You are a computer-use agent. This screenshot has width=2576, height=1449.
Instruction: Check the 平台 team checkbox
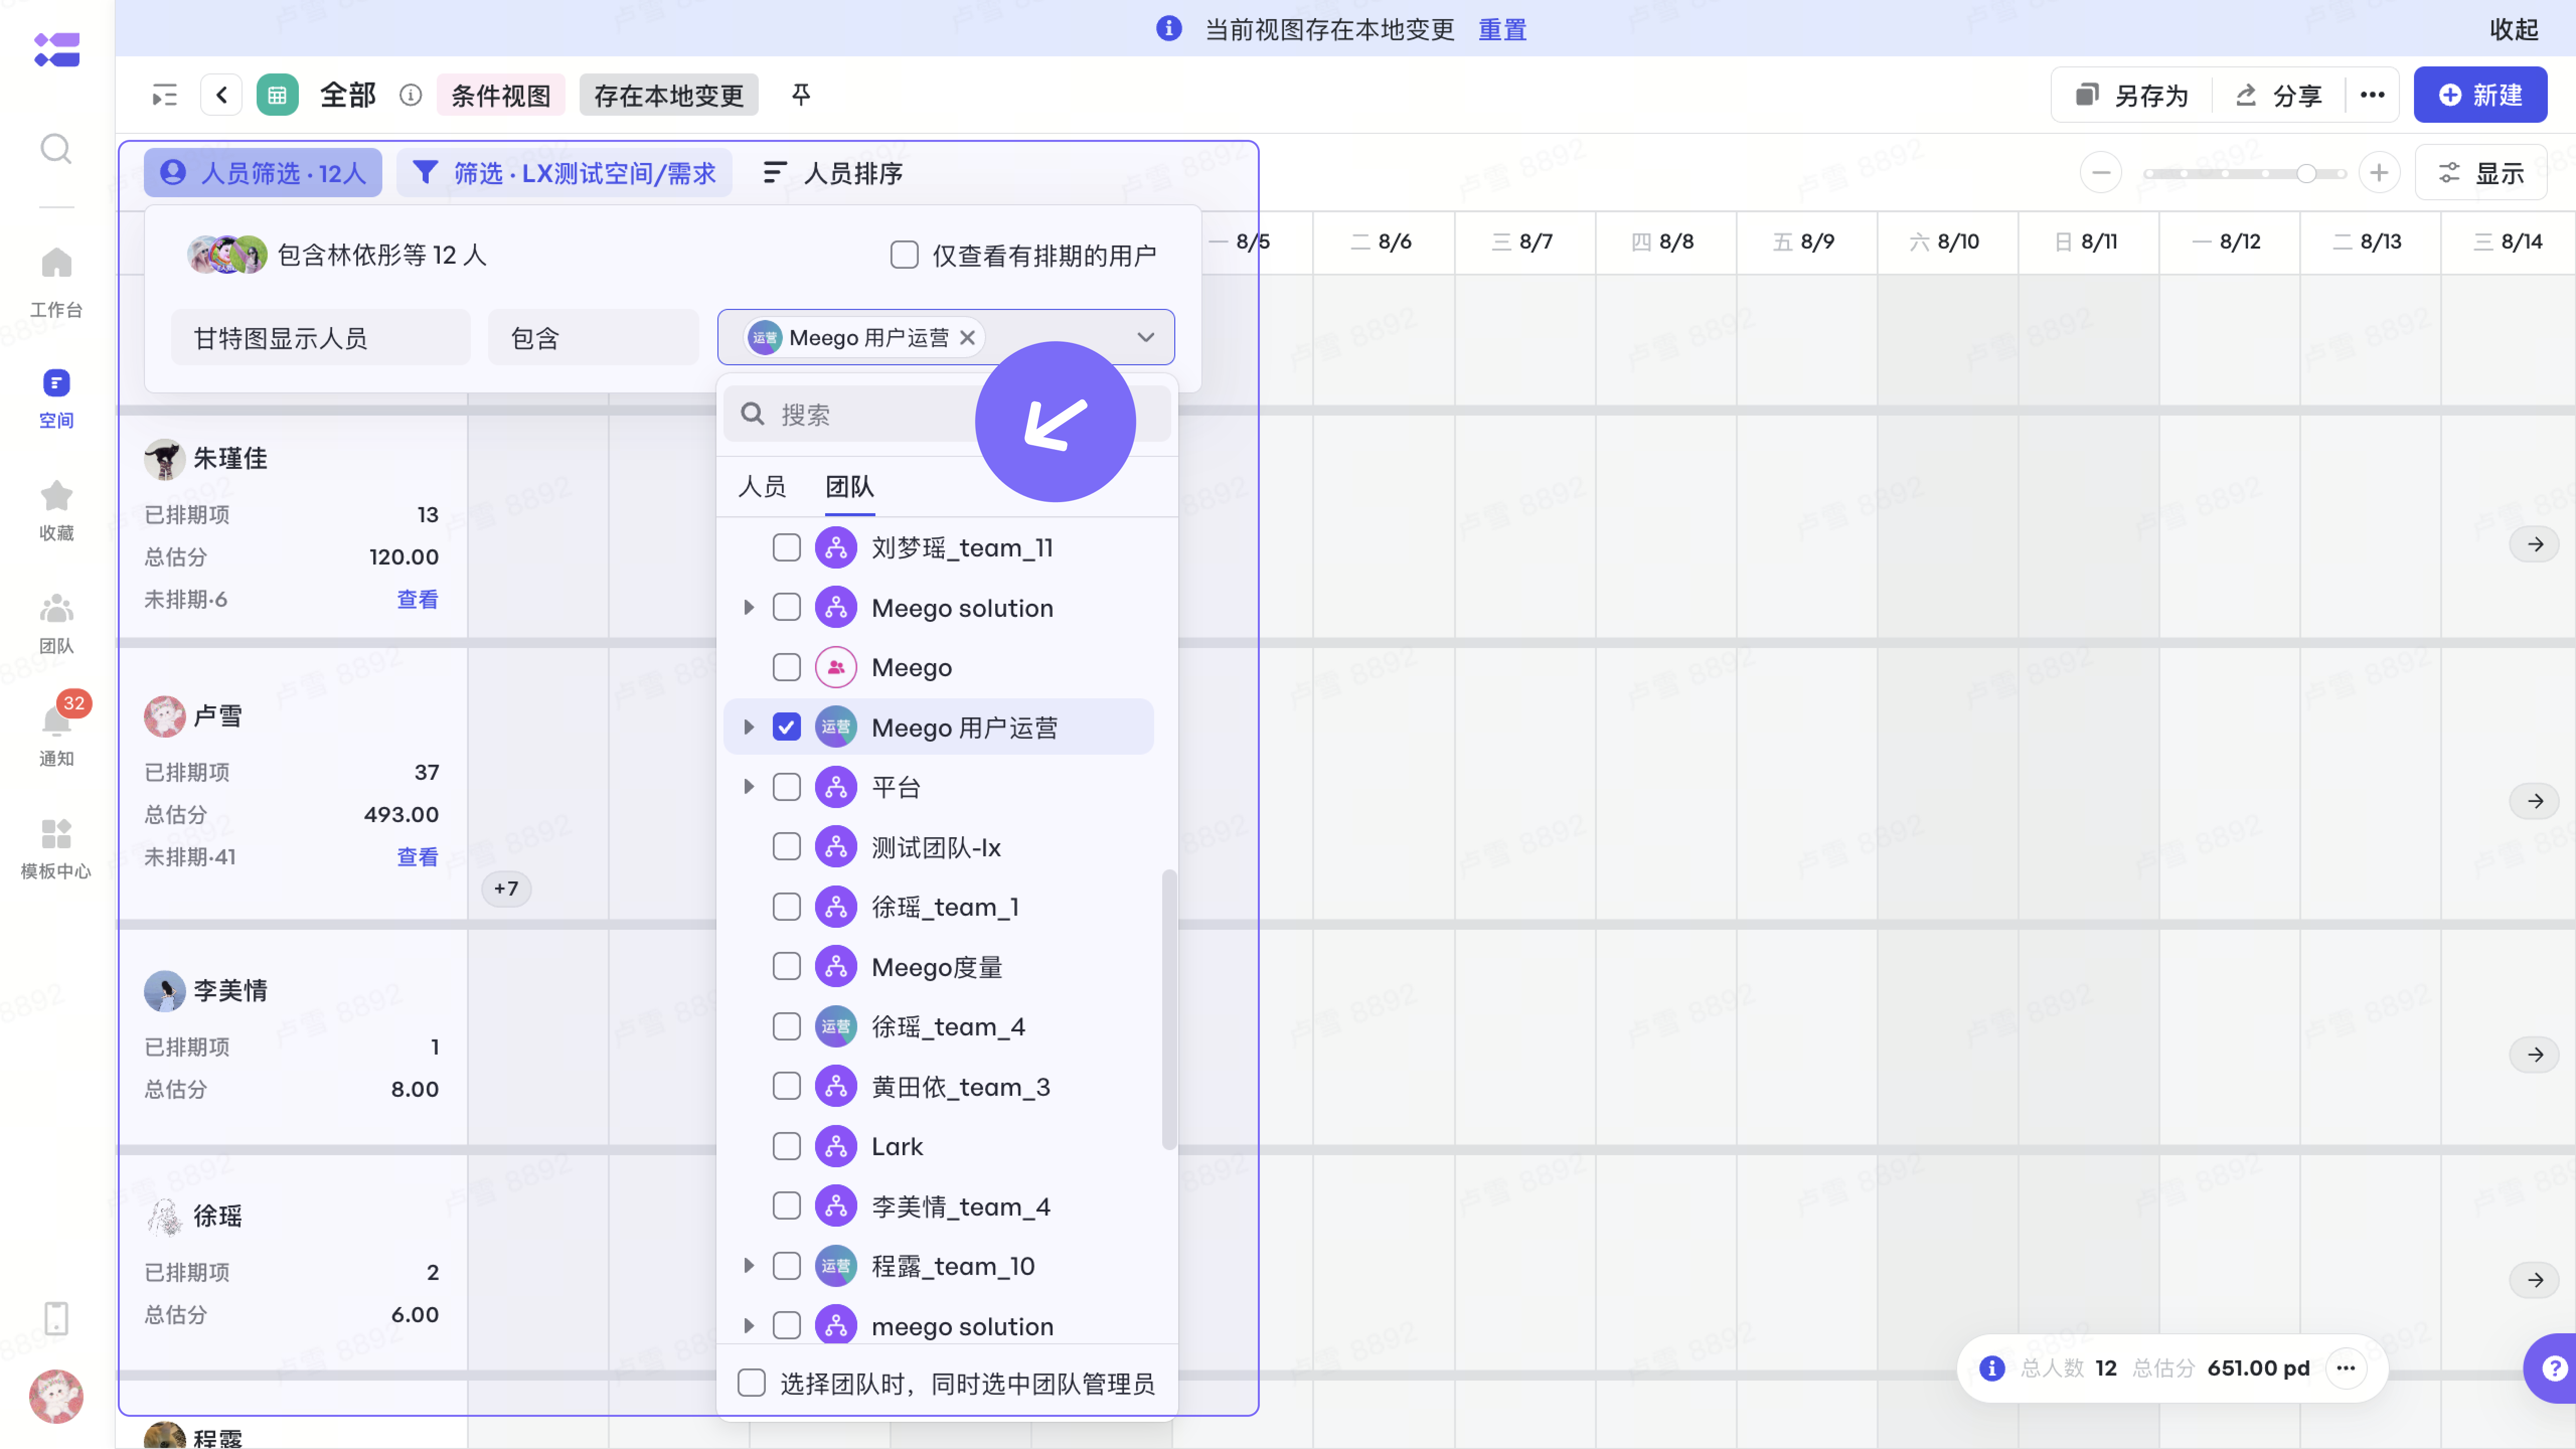point(787,787)
